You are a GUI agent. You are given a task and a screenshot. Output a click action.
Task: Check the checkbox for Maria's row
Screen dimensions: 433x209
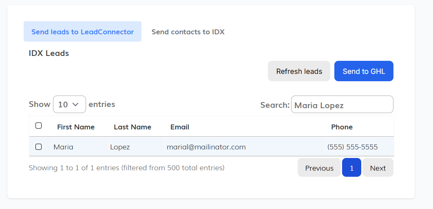(39, 147)
